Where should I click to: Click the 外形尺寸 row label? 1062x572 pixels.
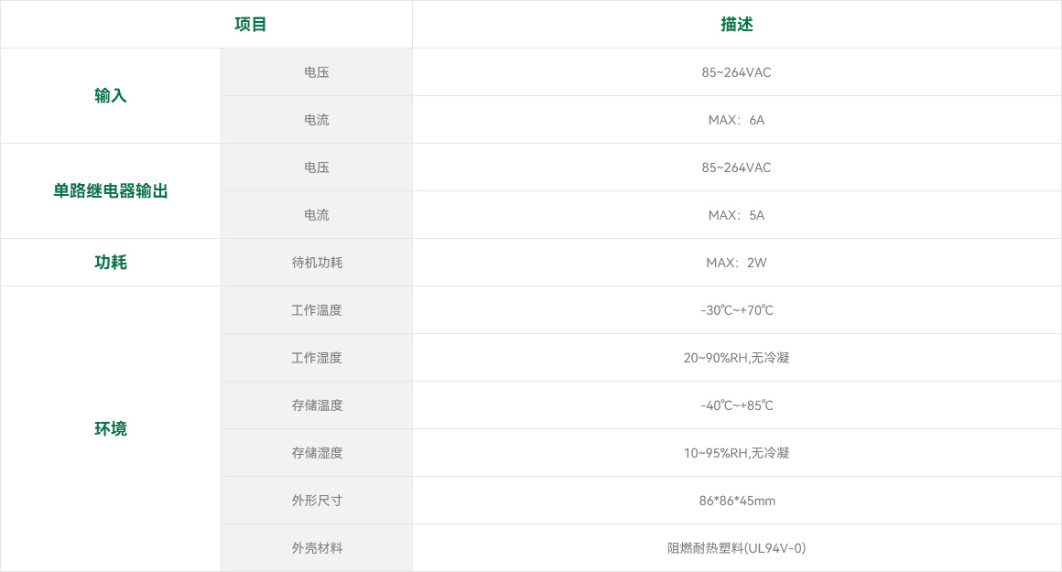pos(317,501)
